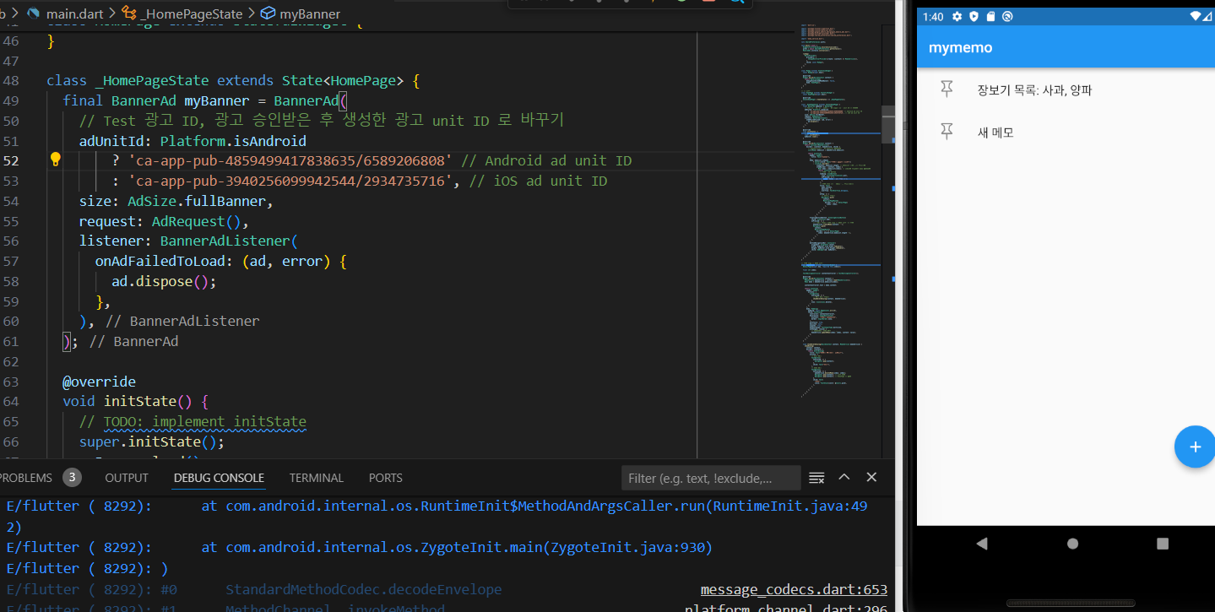Toggle pin on the 새 메모 memo

947,132
